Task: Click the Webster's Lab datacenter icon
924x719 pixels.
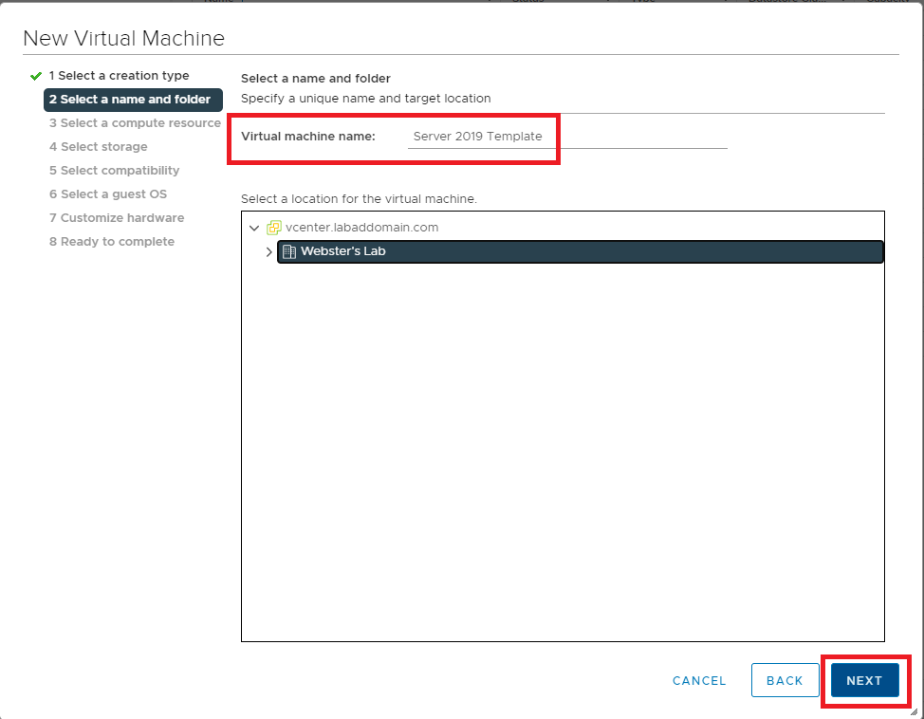Action: coord(289,252)
